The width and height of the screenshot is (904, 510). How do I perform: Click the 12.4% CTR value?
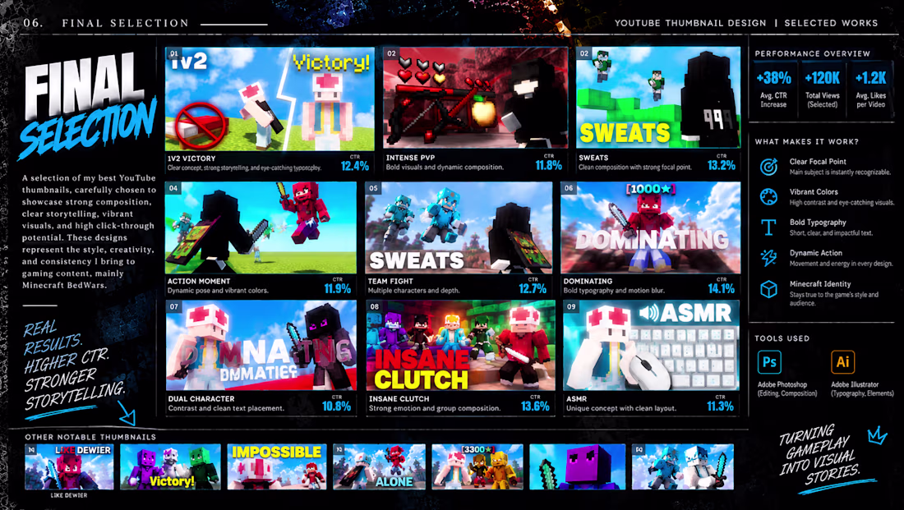(x=354, y=166)
